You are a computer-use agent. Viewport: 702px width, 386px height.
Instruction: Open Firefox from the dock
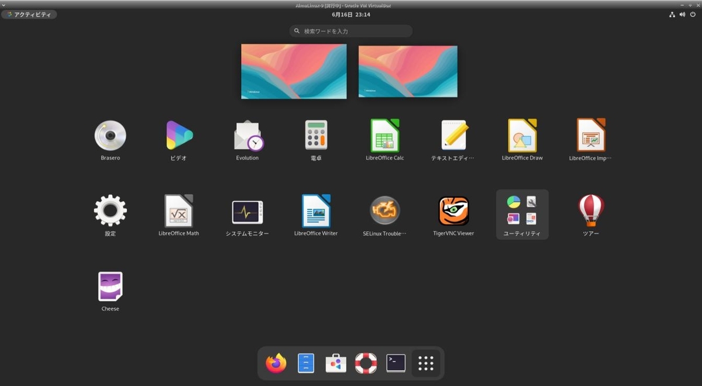coord(276,363)
